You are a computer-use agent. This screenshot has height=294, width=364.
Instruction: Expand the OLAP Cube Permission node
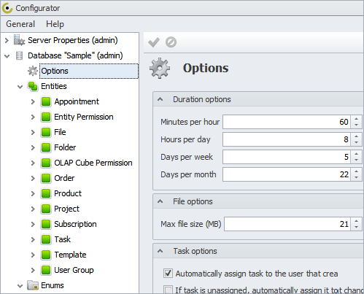click(x=33, y=163)
